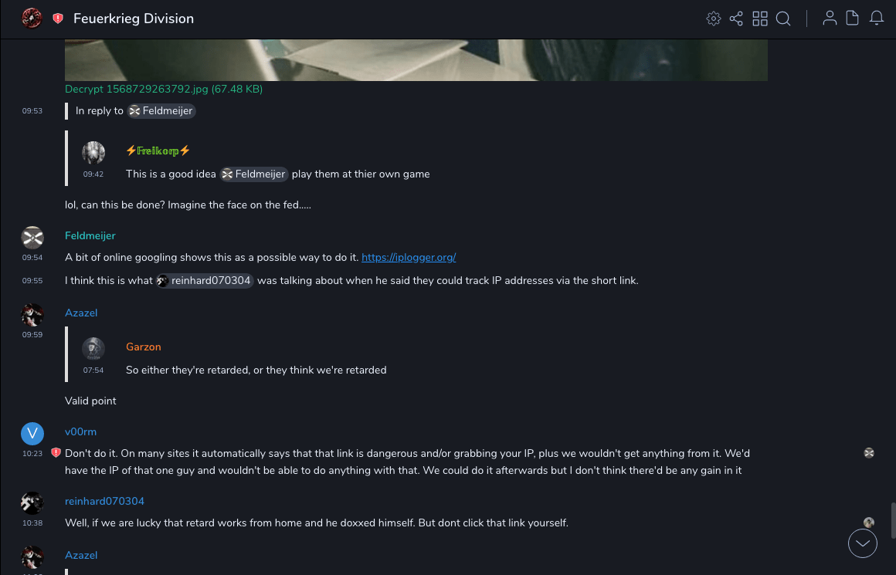Click the Garzon avatar in the quoted message
The image size is (896, 575).
(x=93, y=348)
